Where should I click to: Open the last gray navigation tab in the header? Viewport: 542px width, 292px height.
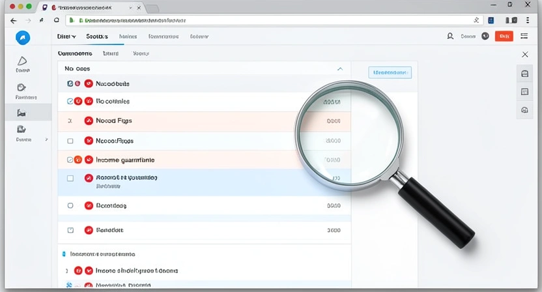click(199, 36)
